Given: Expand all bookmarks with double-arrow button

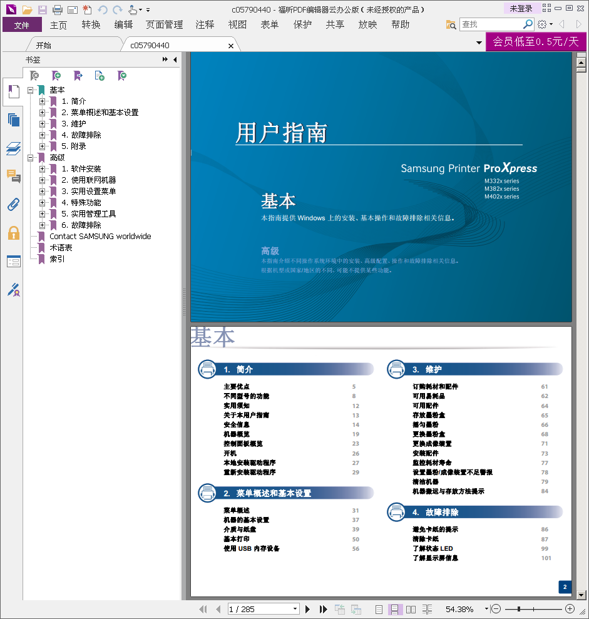Looking at the screenshot, I should [x=165, y=59].
